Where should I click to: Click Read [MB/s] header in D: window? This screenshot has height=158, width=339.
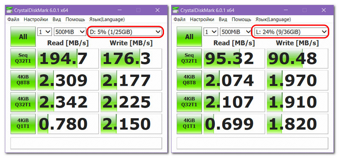(x=68, y=43)
